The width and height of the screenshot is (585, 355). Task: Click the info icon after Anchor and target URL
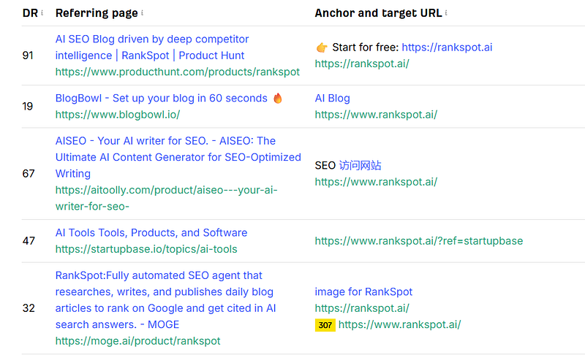[446, 12]
